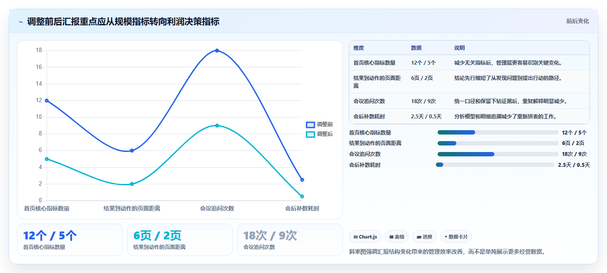Select the 18次 / 9次 data card
Image resolution: width=607 pixels, height=273 pixels.
click(x=290, y=240)
